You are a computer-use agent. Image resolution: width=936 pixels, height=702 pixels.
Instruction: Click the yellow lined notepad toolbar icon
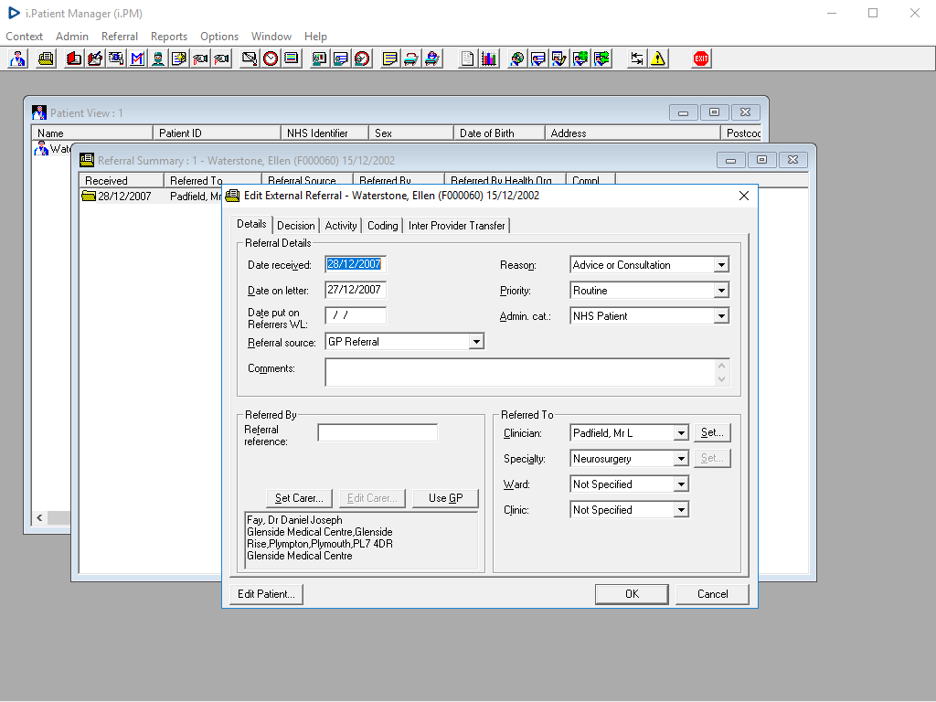[x=389, y=58]
